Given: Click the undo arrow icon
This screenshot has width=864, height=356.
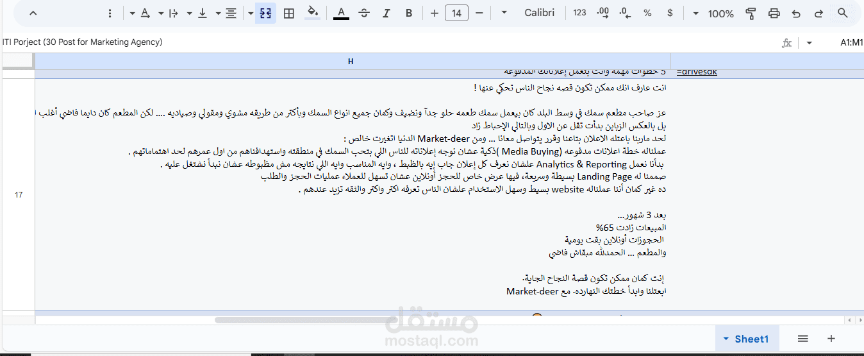Looking at the screenshot, I should click(x=796, y=13).
